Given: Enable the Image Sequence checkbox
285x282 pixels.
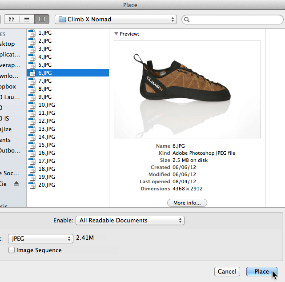Looking at the screenshot, I should point(12,250).
